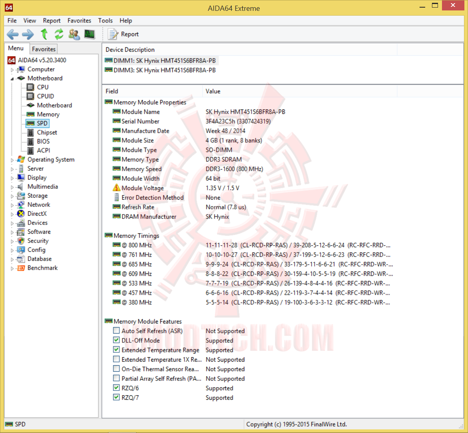
Task: Toggle RZQ/7 checkbox
Action: pyautogui.click(x=116, y=397)
